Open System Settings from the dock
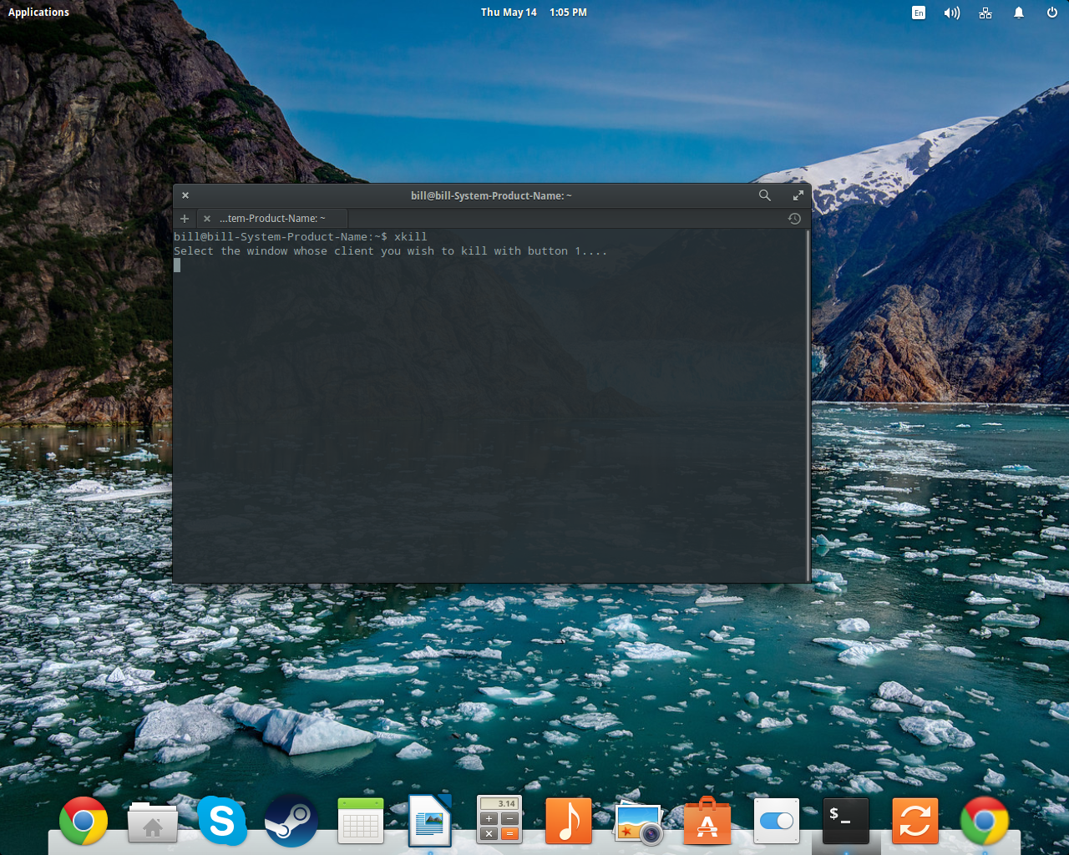Screen dimensions: 1069x855 tap(776, 821)
